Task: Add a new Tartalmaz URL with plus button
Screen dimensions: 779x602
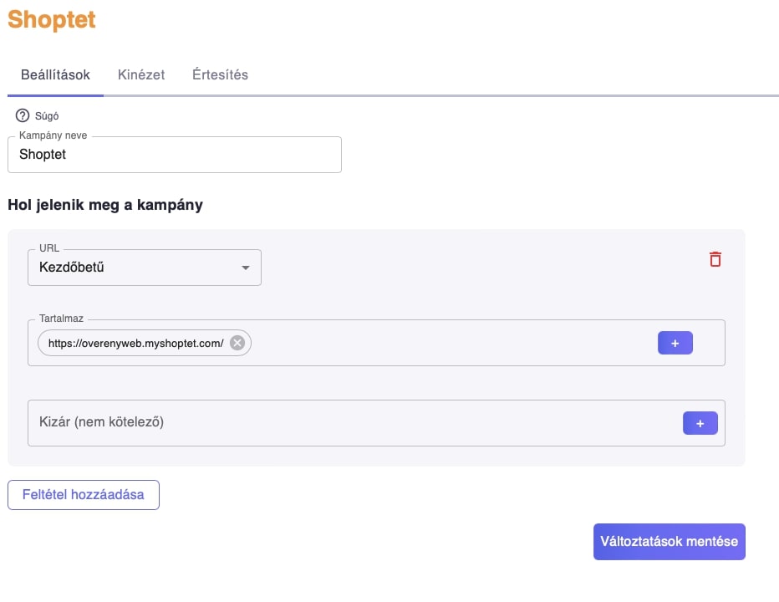Action: 675,343
